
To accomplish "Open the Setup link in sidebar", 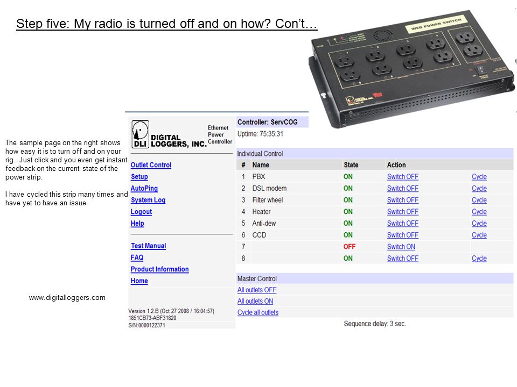I will click(x=139, y=177).
